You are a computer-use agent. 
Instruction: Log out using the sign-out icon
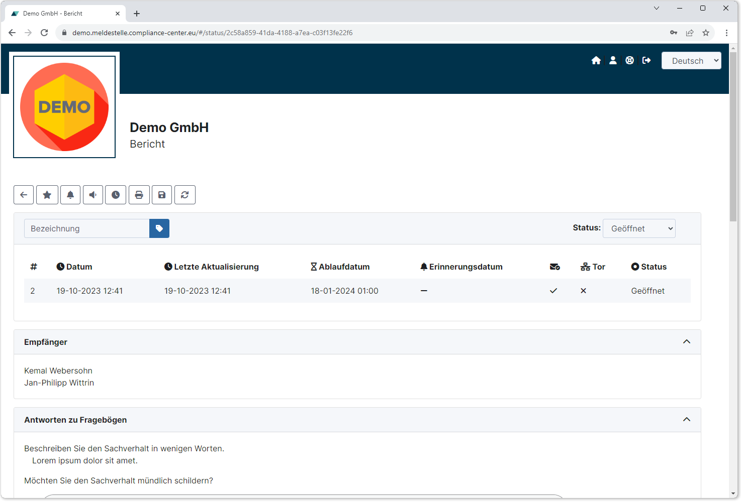[646, 61]
